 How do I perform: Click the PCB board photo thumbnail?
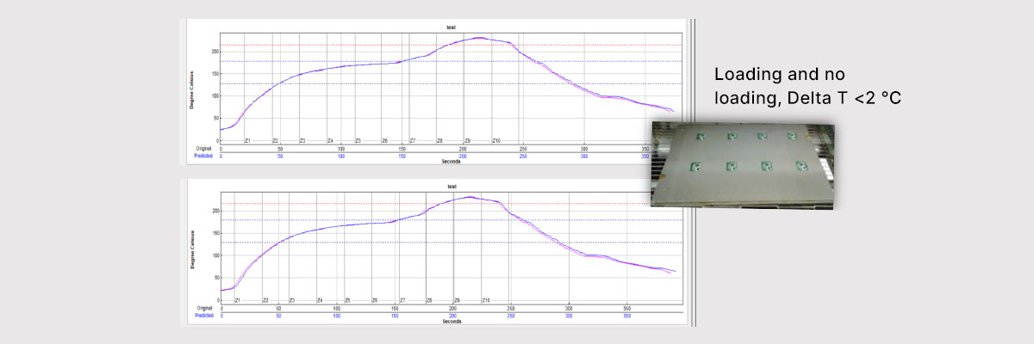[742, 163]
